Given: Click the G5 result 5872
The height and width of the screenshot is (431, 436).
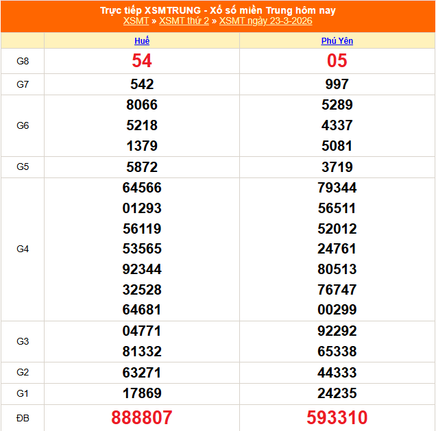Looking at the screenshot, I should pos(142,167).
